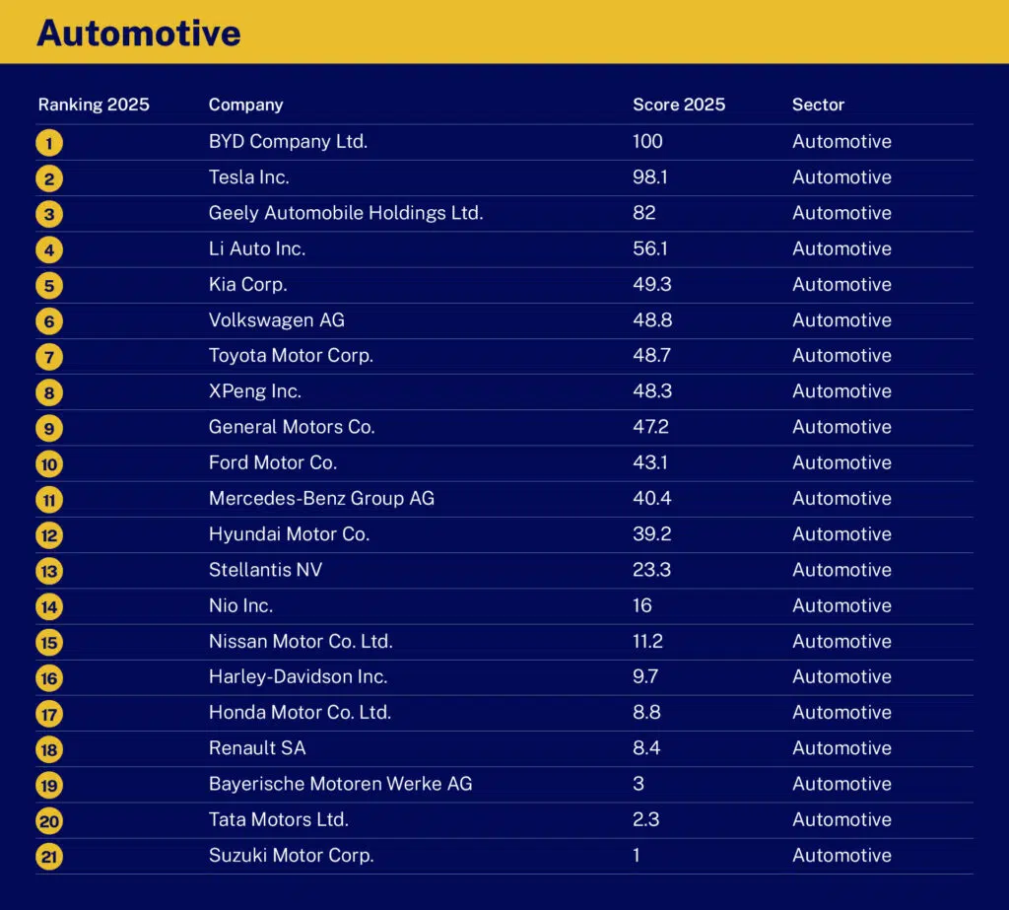
Task: Click Automotive sector label for Suzuki
Action: 841,855
